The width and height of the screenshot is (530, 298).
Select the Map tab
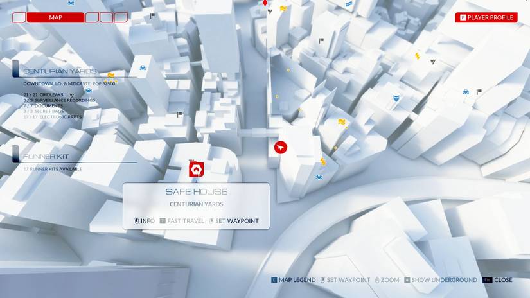55,17
